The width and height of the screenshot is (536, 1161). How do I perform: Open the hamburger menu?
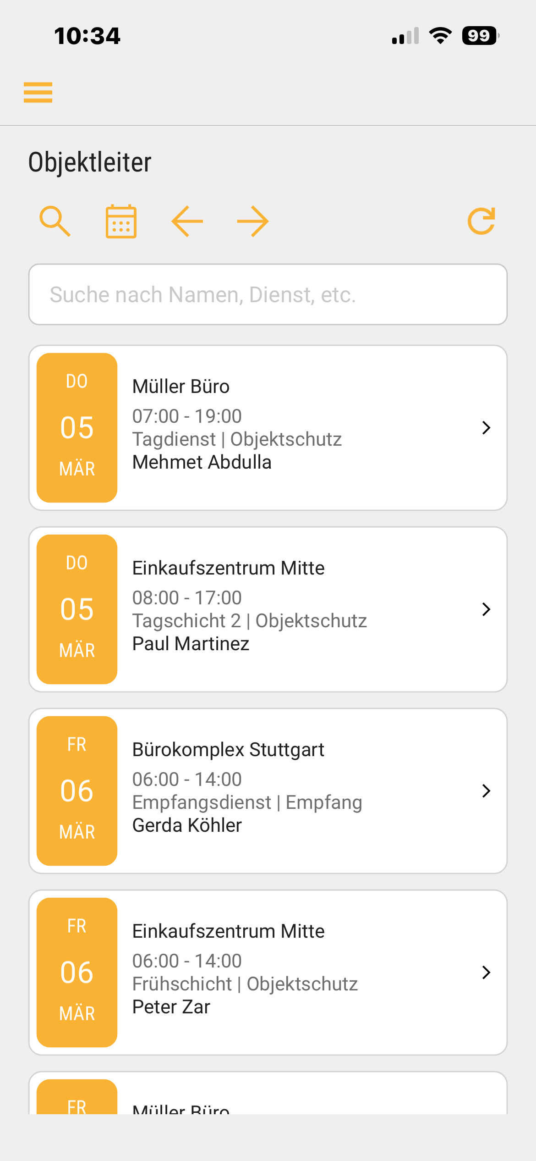[38, 92]
